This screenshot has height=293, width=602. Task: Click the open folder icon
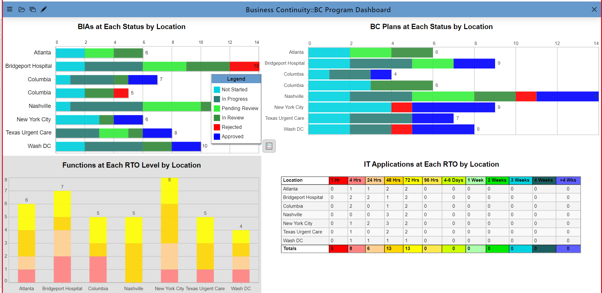(22, 9)
